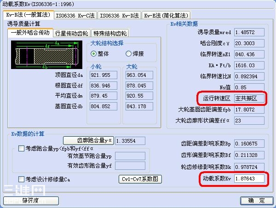Click the Kv相关数据 group label
This screenshot has height=208, width=276.
[184, 24]
